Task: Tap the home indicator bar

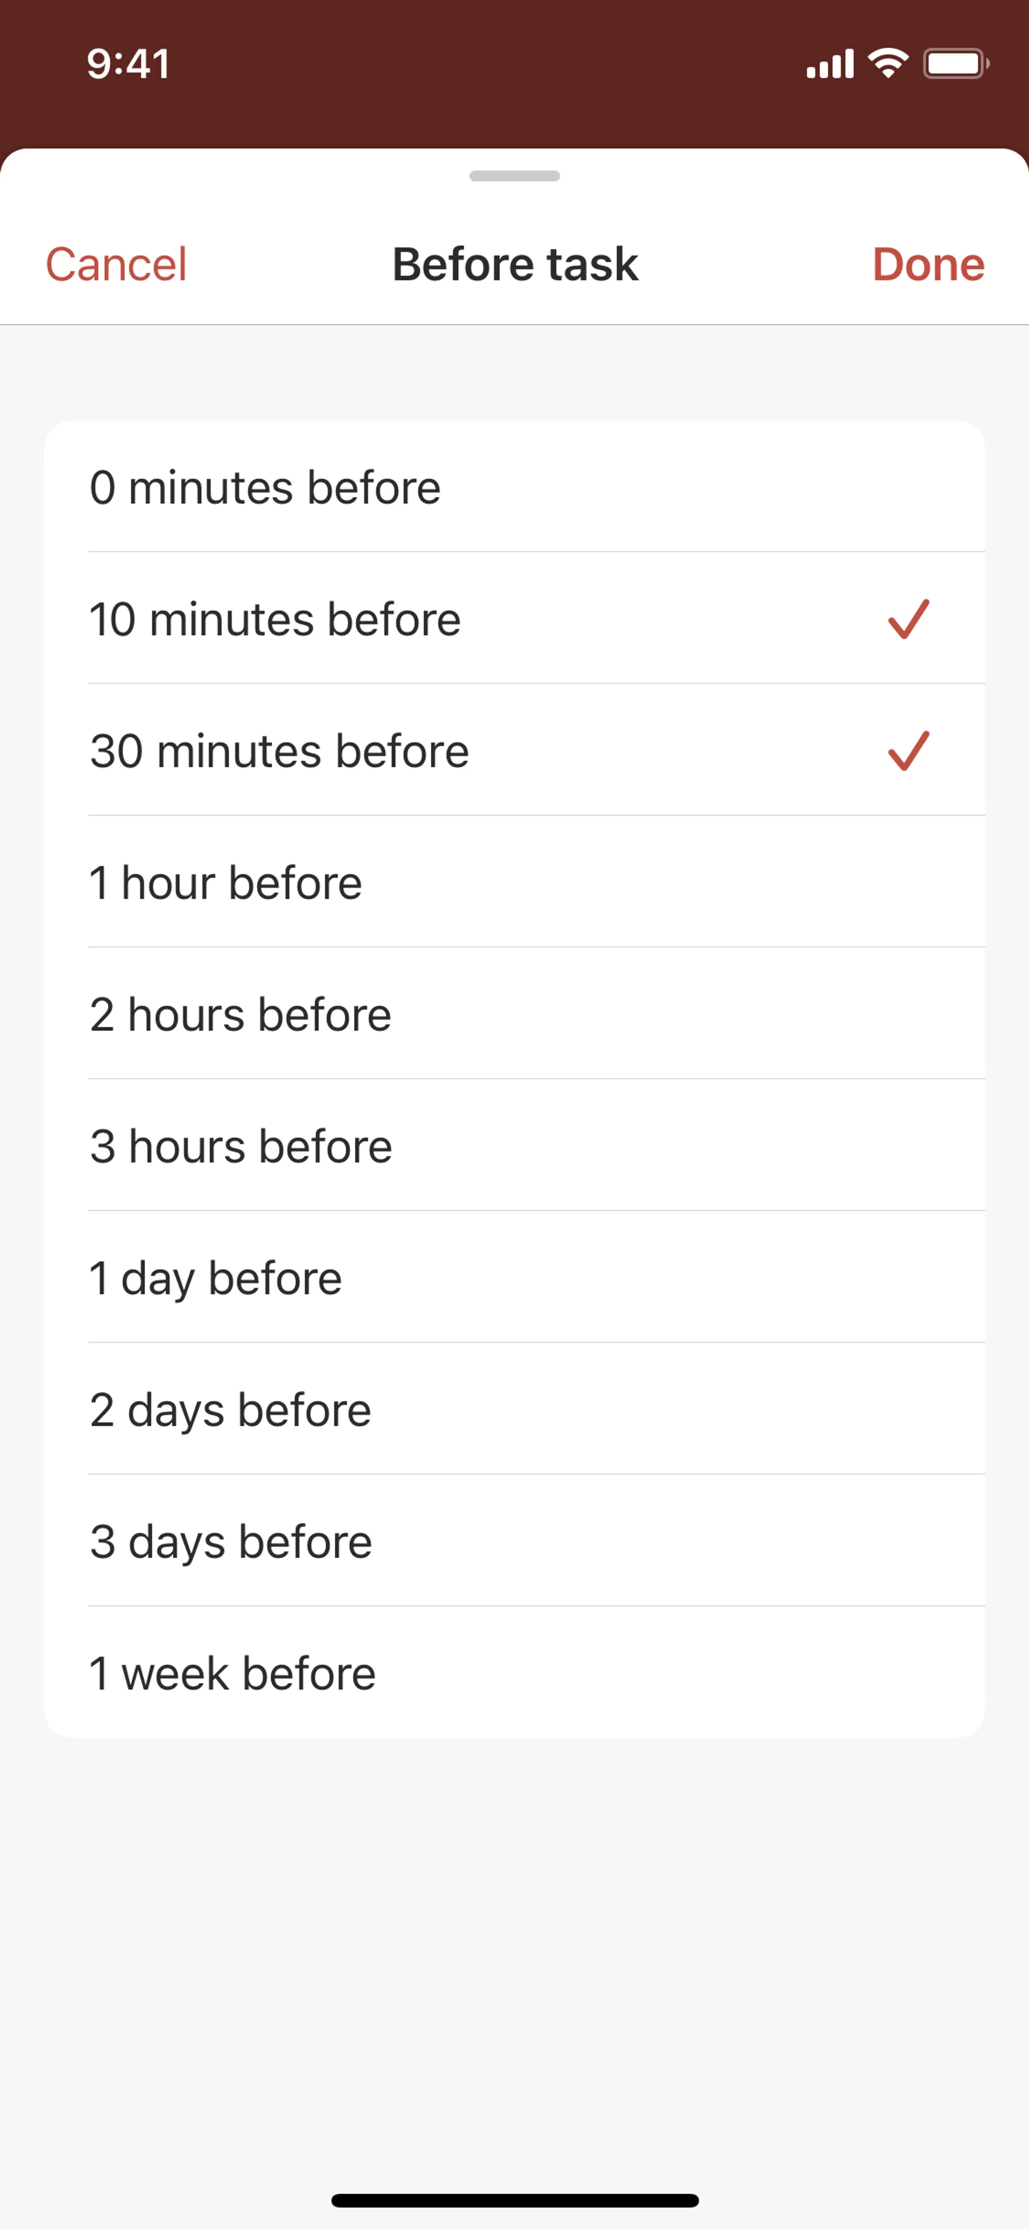Action: [514, 2200]
